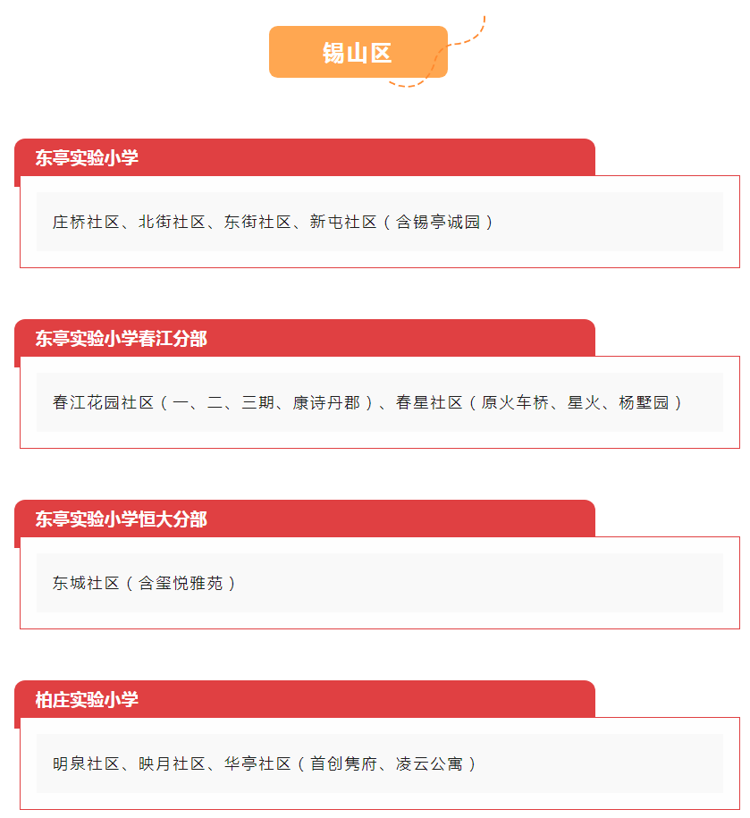Select the 东亭实验小学 red header
This screenshot has width=750, height=818.
(305, 157)
